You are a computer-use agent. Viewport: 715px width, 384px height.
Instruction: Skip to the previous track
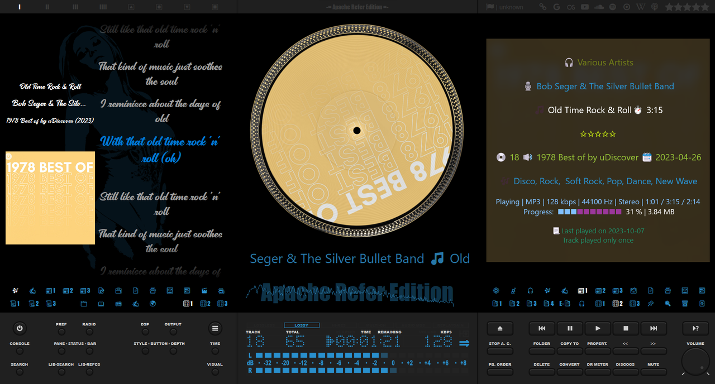click(x=542, y=328)
